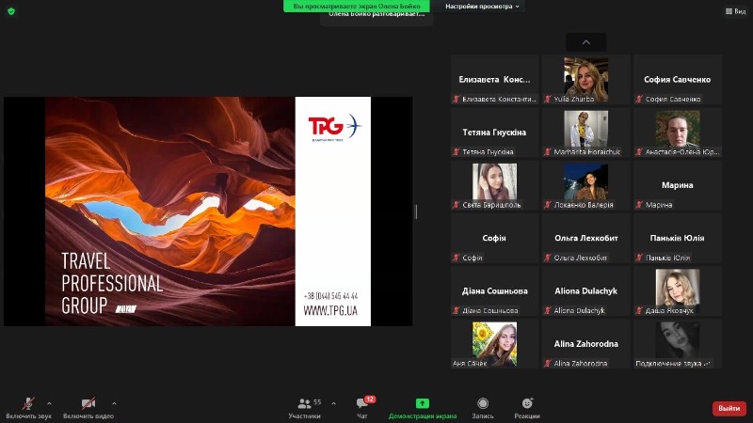Viewport: 753px width, 423px height.
Task: Select the Софія participant tile
Action: point(494,239)
